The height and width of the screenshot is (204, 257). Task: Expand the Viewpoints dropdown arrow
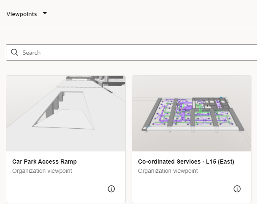point(45,13)
